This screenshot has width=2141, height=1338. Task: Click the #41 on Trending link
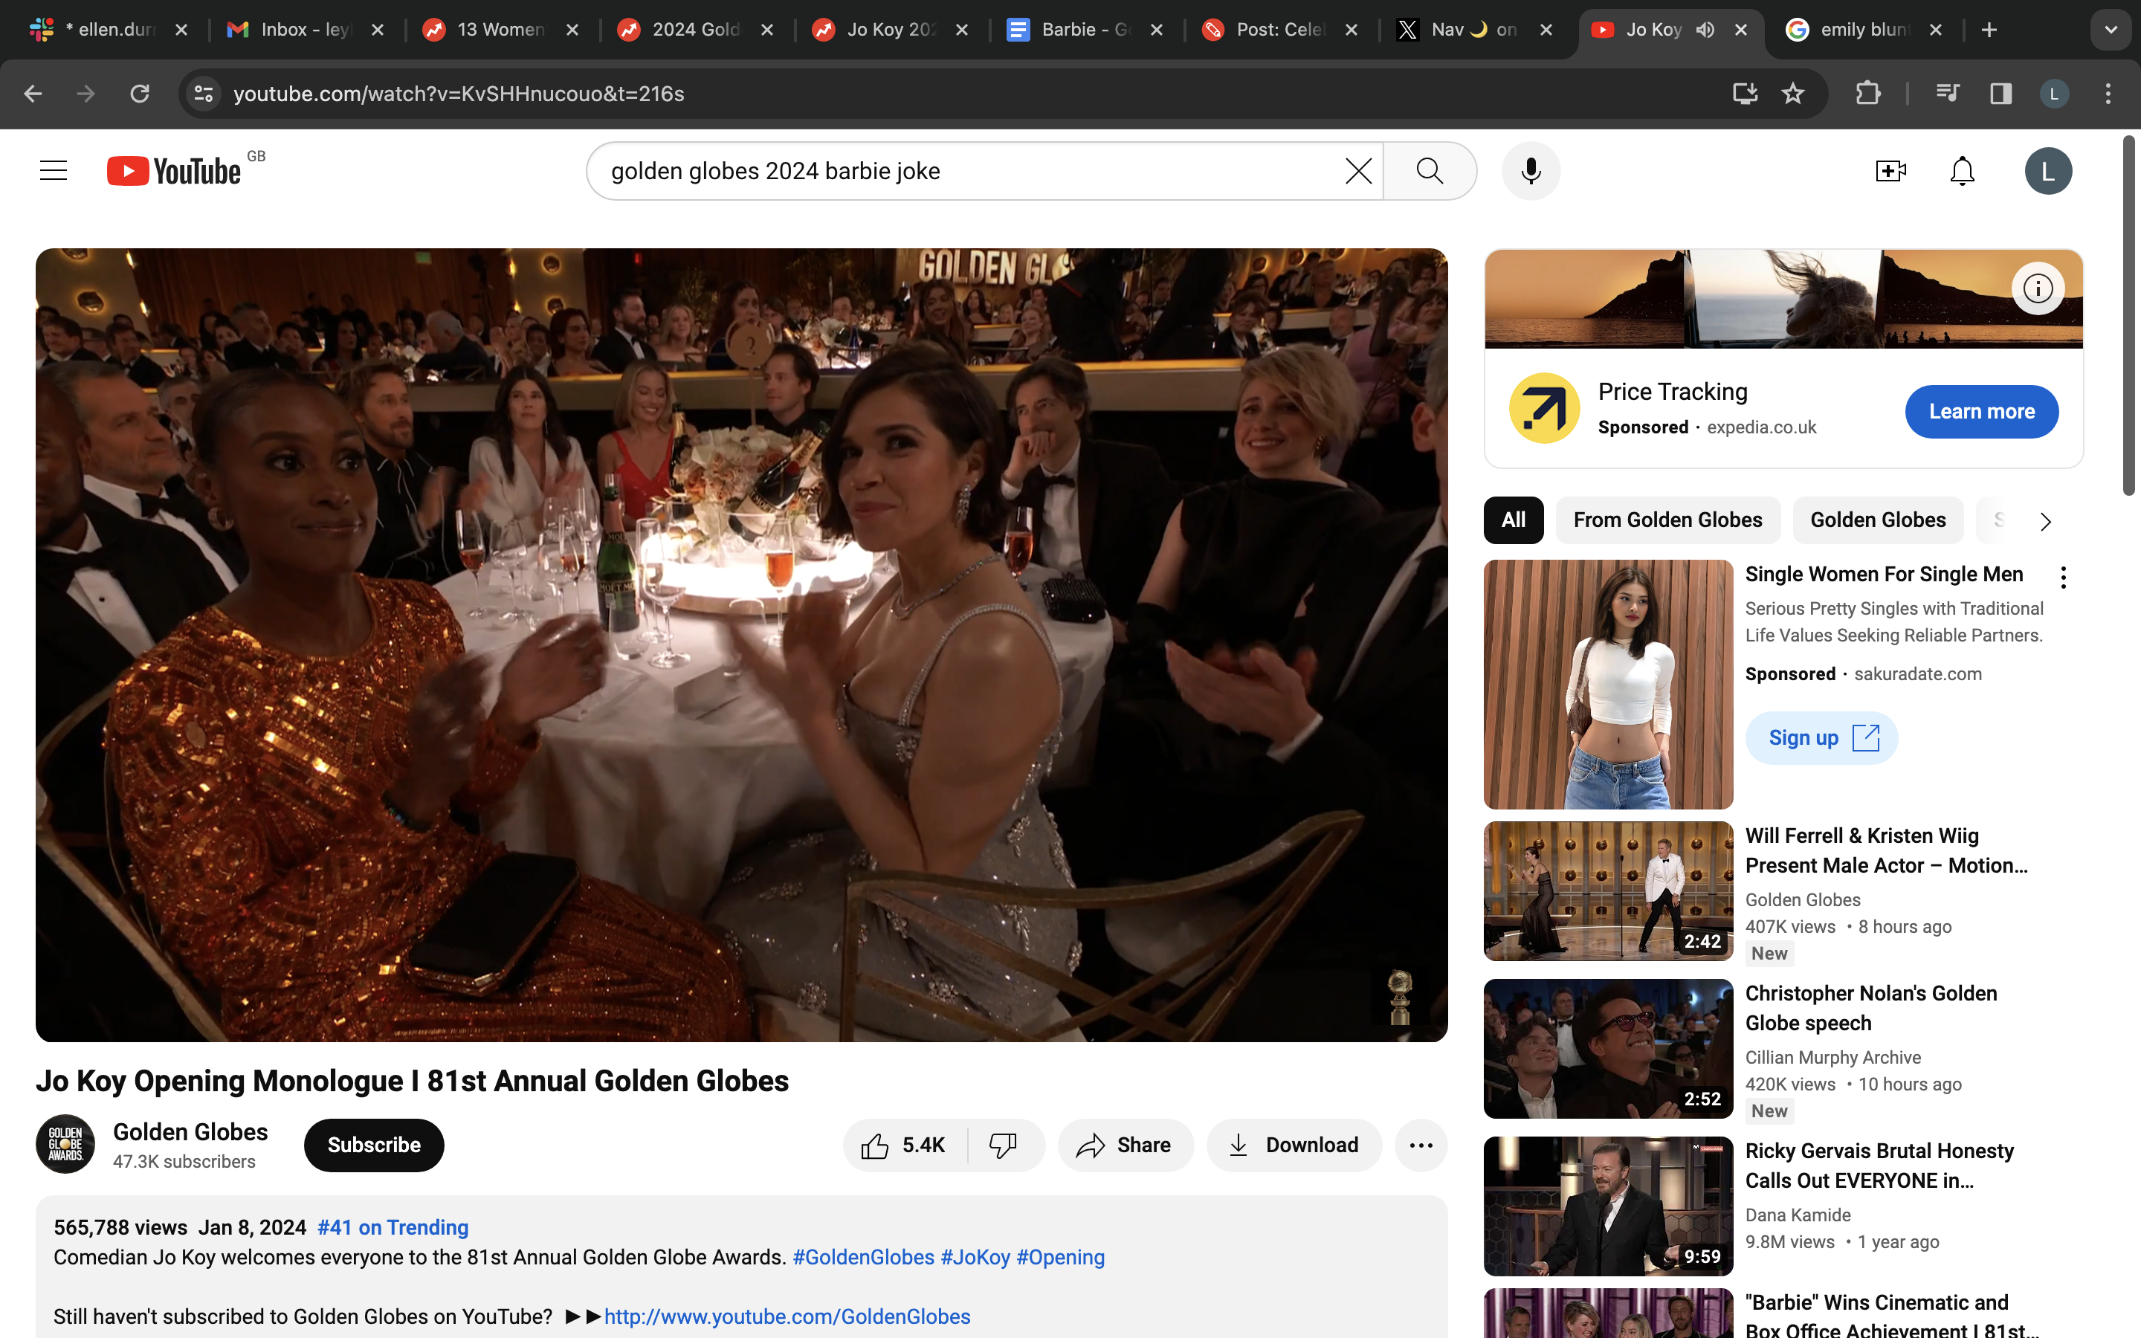pyautogui.click(x=393, y=1227)
